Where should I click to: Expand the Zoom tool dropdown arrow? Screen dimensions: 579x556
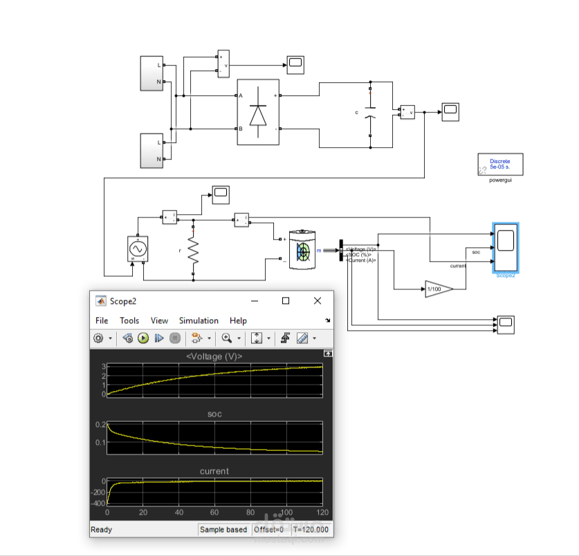tap(239, 338)
